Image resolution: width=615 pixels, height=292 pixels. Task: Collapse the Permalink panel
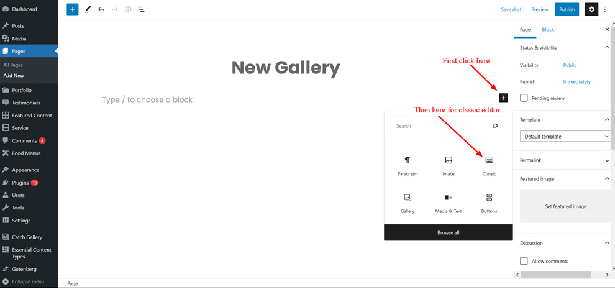click(x=607, y=160)
